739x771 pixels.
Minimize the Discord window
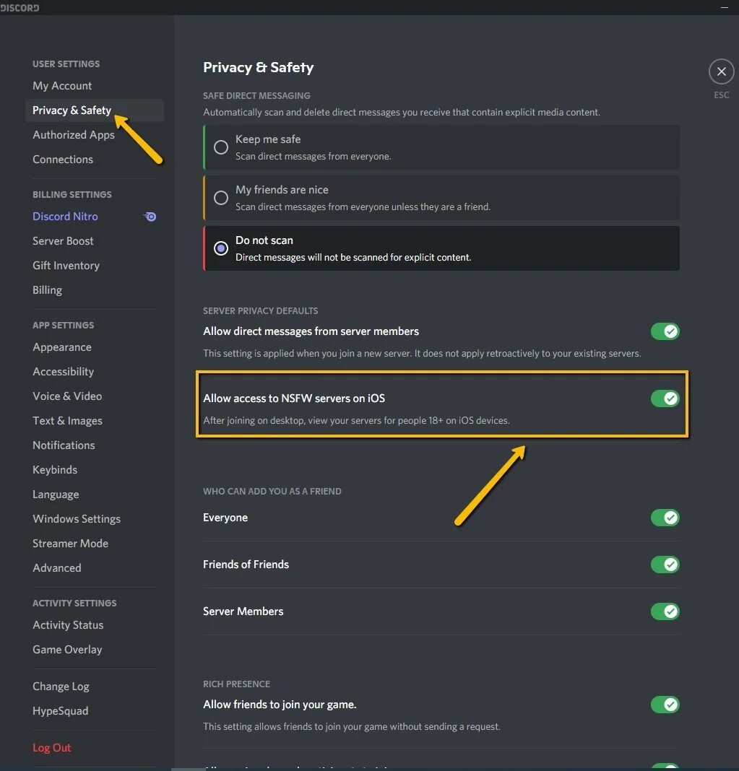point(725,7)
